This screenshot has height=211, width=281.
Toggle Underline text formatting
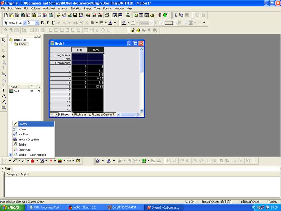53,23
